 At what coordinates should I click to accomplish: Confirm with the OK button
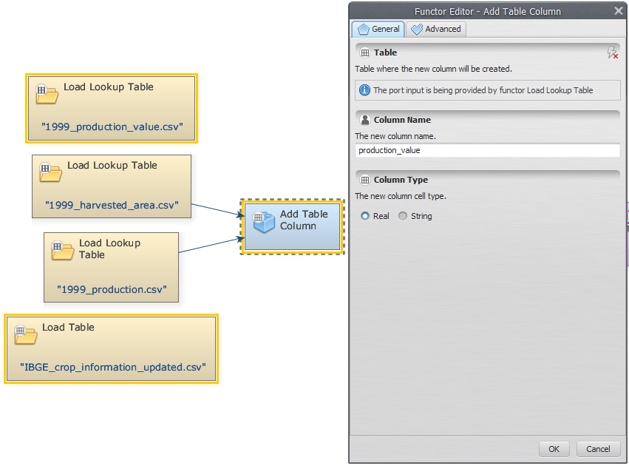pyautogui.click(x=554, y=449)
